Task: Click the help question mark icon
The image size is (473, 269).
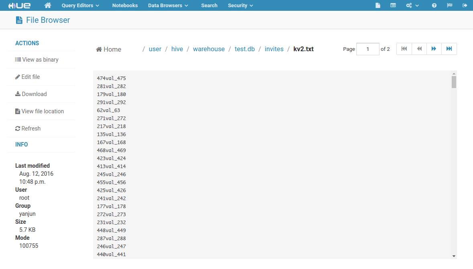Action: tap(434, 6)
